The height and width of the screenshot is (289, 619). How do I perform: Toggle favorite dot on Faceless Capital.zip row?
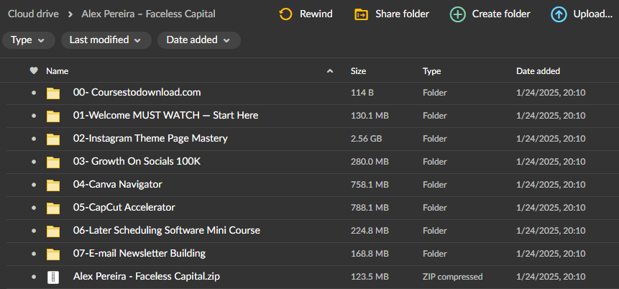click(34, 277)
